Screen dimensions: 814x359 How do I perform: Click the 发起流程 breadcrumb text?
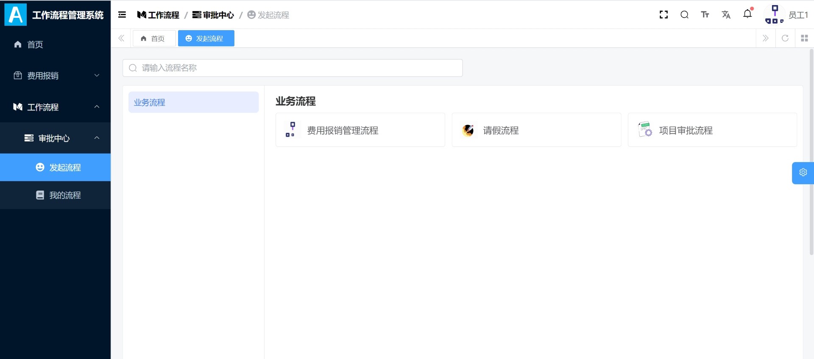273,15
